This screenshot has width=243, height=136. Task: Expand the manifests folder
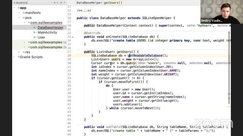19,12
